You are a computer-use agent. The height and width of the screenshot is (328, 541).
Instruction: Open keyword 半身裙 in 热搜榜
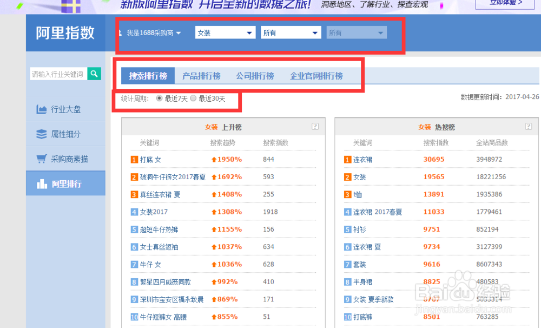pyautogui.click(x=362, y=282)
